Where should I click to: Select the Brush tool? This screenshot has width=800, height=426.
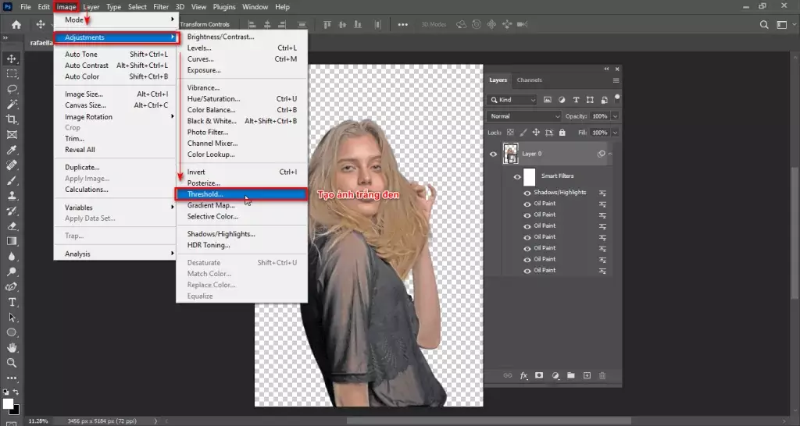12,180
